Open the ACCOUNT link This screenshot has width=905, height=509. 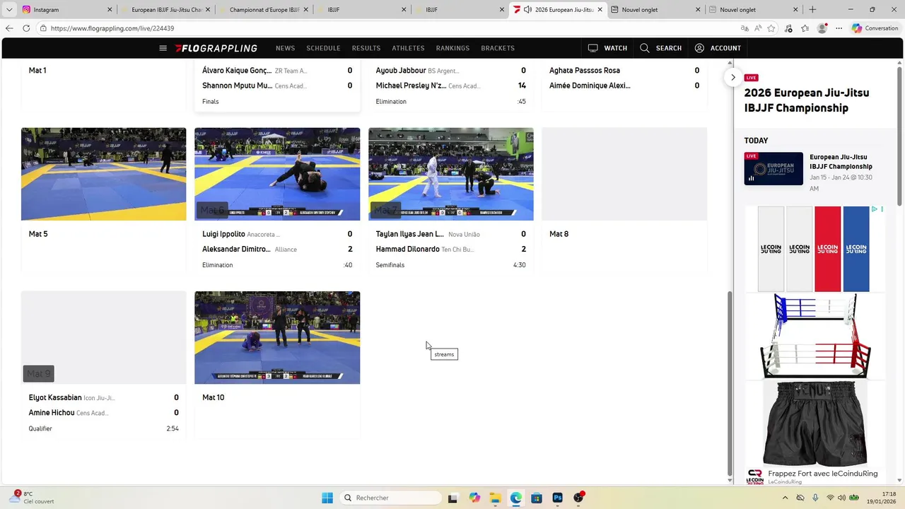(x=718, y=48)
